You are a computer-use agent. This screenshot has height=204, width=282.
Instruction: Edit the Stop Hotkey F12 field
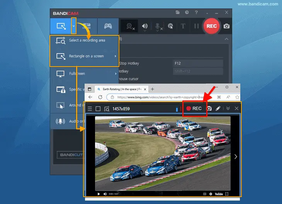pos(198,63)
